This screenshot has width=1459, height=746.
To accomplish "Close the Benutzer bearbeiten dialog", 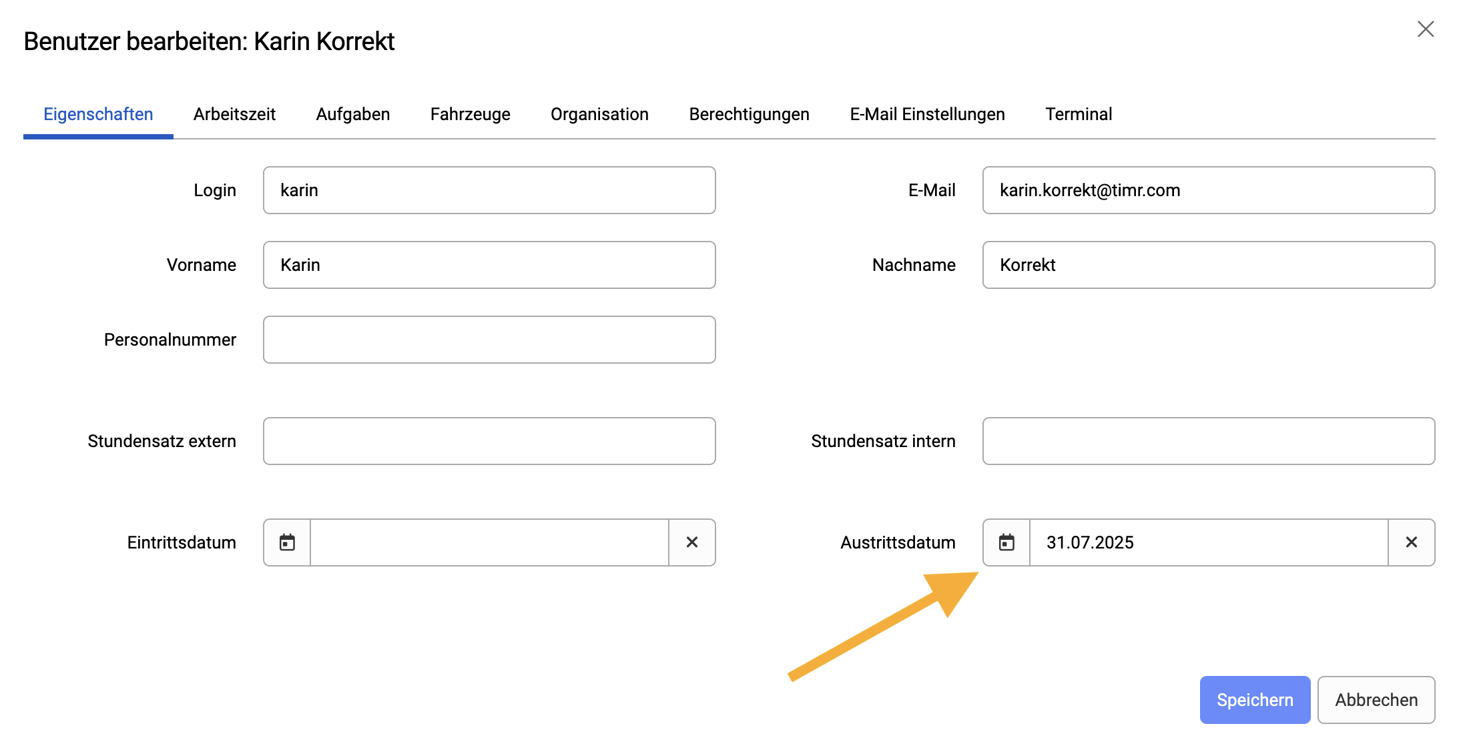I will click(1426, 29).
